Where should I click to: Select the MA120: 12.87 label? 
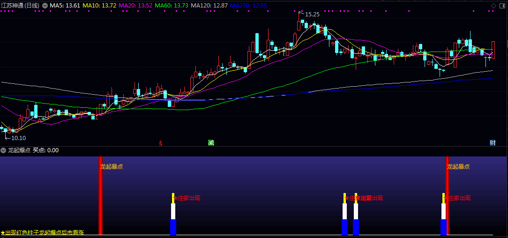pos(209,6)
